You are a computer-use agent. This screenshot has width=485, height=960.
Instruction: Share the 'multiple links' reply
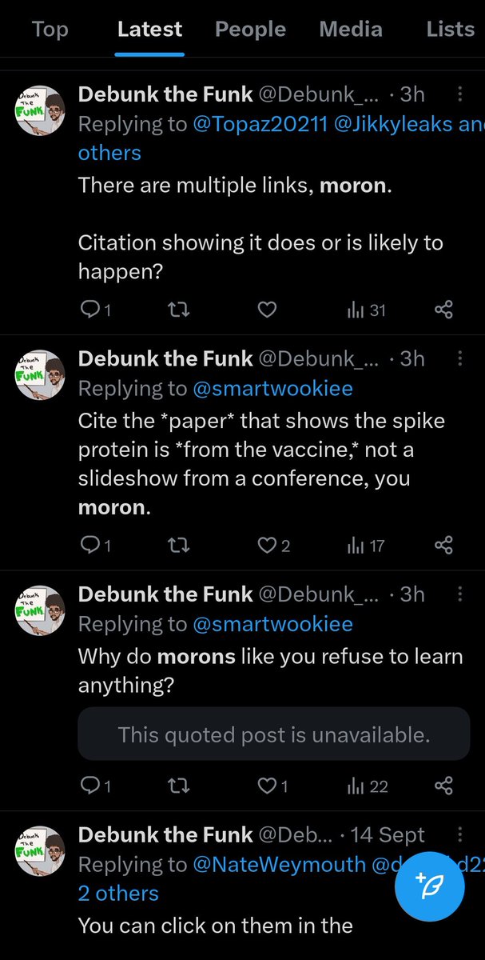[443, 310]
